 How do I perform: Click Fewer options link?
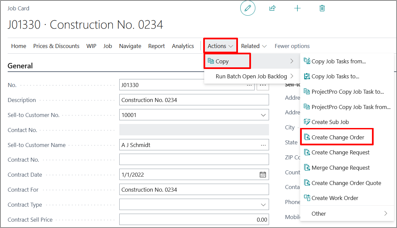click(292, 46)
